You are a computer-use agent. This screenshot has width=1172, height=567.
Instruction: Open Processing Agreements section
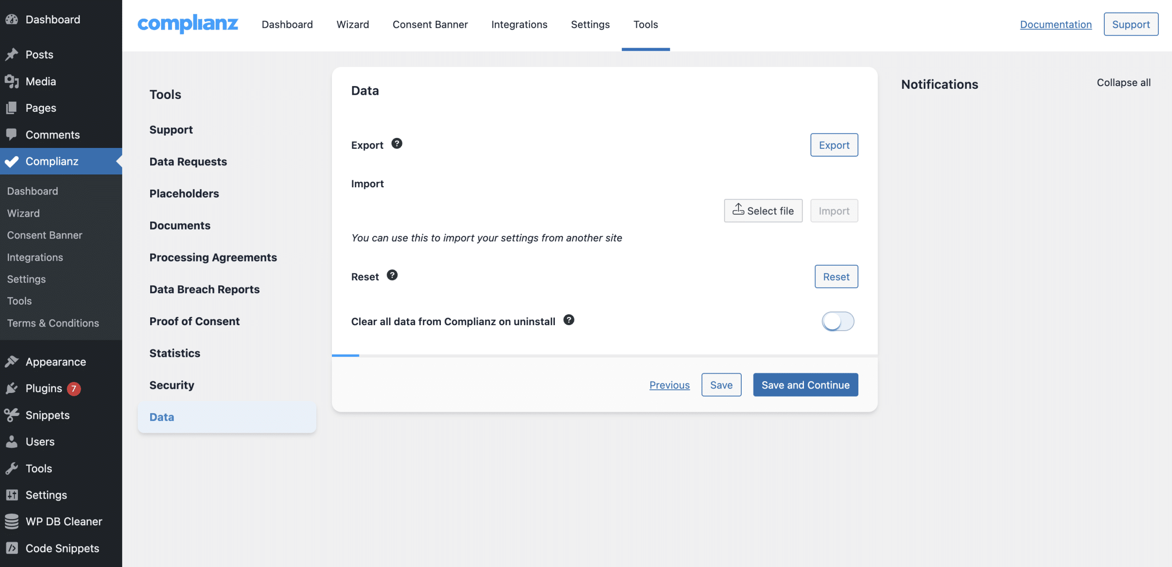coord(213,257)
